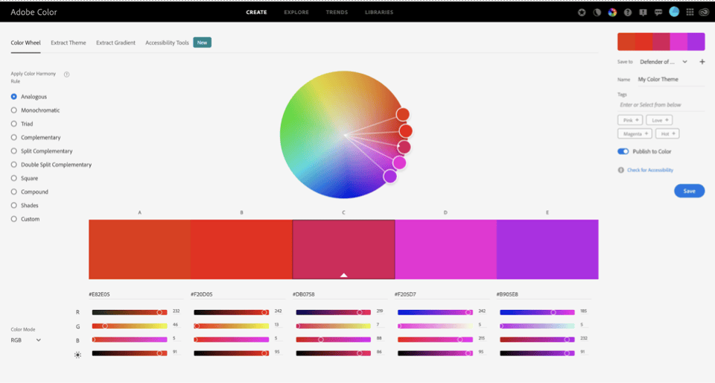Screen dimensions: 715x383
Task: Open the apps grid icon
Action: coord(690,13)
